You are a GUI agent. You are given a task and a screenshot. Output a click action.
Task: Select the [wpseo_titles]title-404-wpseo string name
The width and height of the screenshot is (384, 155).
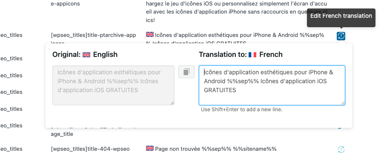click(90, 149)
